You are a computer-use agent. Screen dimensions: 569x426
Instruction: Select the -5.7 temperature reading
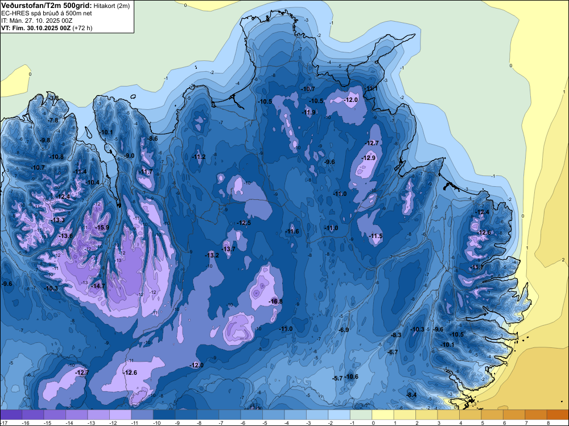[x=337, y=378]
